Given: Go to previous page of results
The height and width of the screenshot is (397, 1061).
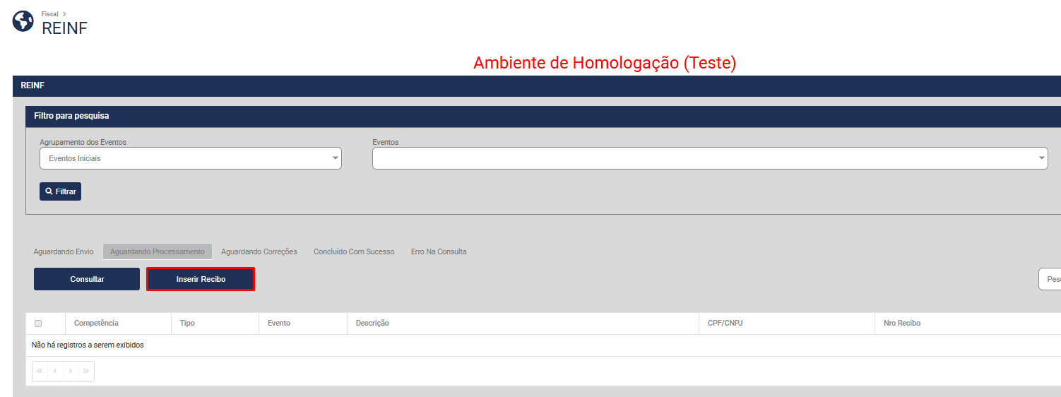Looking at the screenshot, I should coord(55,372).
